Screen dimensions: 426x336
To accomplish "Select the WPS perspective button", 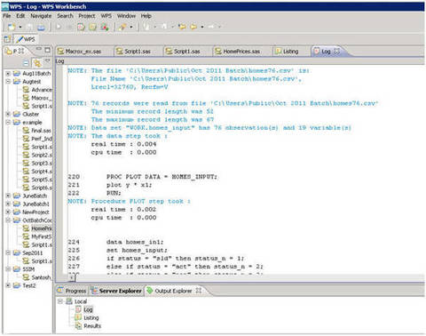I will pyautogui.click(x=26, y=39).
